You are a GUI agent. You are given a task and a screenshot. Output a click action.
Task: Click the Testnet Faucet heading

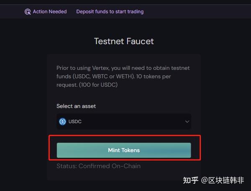[124, 41]
